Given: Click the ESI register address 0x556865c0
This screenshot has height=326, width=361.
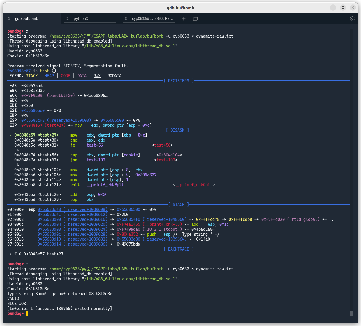Looking at the screenshot, I should coord(33,110).
